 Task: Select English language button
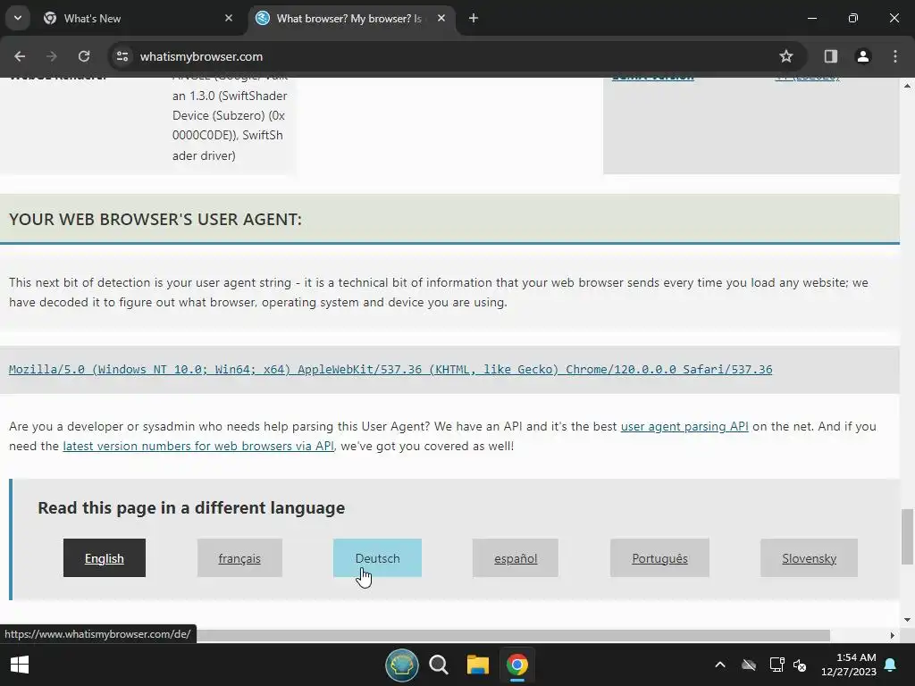[105, 557]
